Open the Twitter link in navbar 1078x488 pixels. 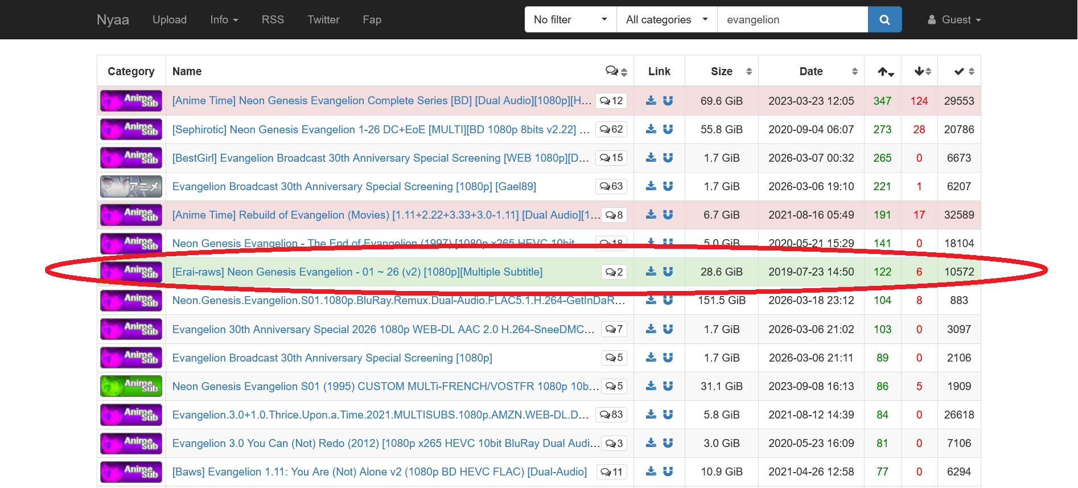[323, 19]
